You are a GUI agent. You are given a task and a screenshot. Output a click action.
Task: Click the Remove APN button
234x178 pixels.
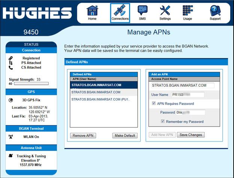point(83,135)
